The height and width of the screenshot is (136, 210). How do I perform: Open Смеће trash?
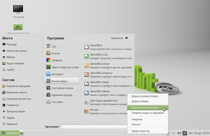click(x=8, y=70)
